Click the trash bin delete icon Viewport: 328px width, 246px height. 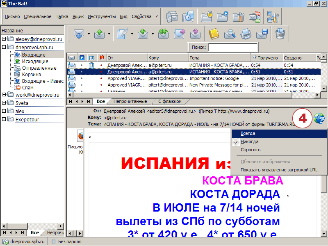click(x=280, y=34)
